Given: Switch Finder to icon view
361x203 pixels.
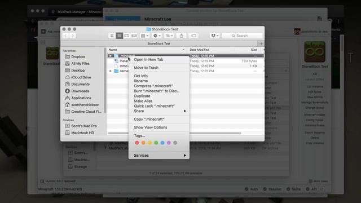Looking at the screenshot, I should click(x=112, y=36).
